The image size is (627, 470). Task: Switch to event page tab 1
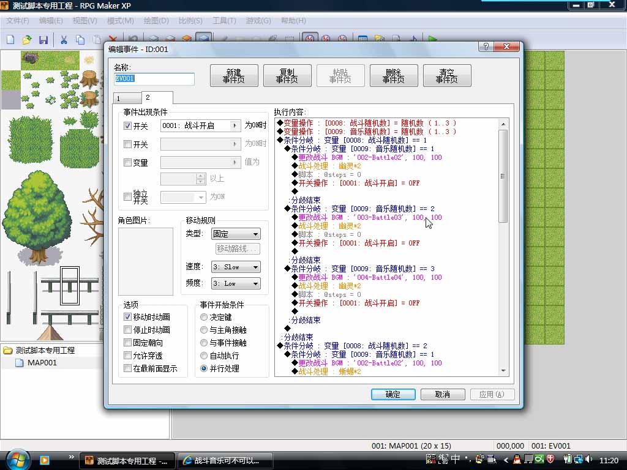[x=127, y=99]
